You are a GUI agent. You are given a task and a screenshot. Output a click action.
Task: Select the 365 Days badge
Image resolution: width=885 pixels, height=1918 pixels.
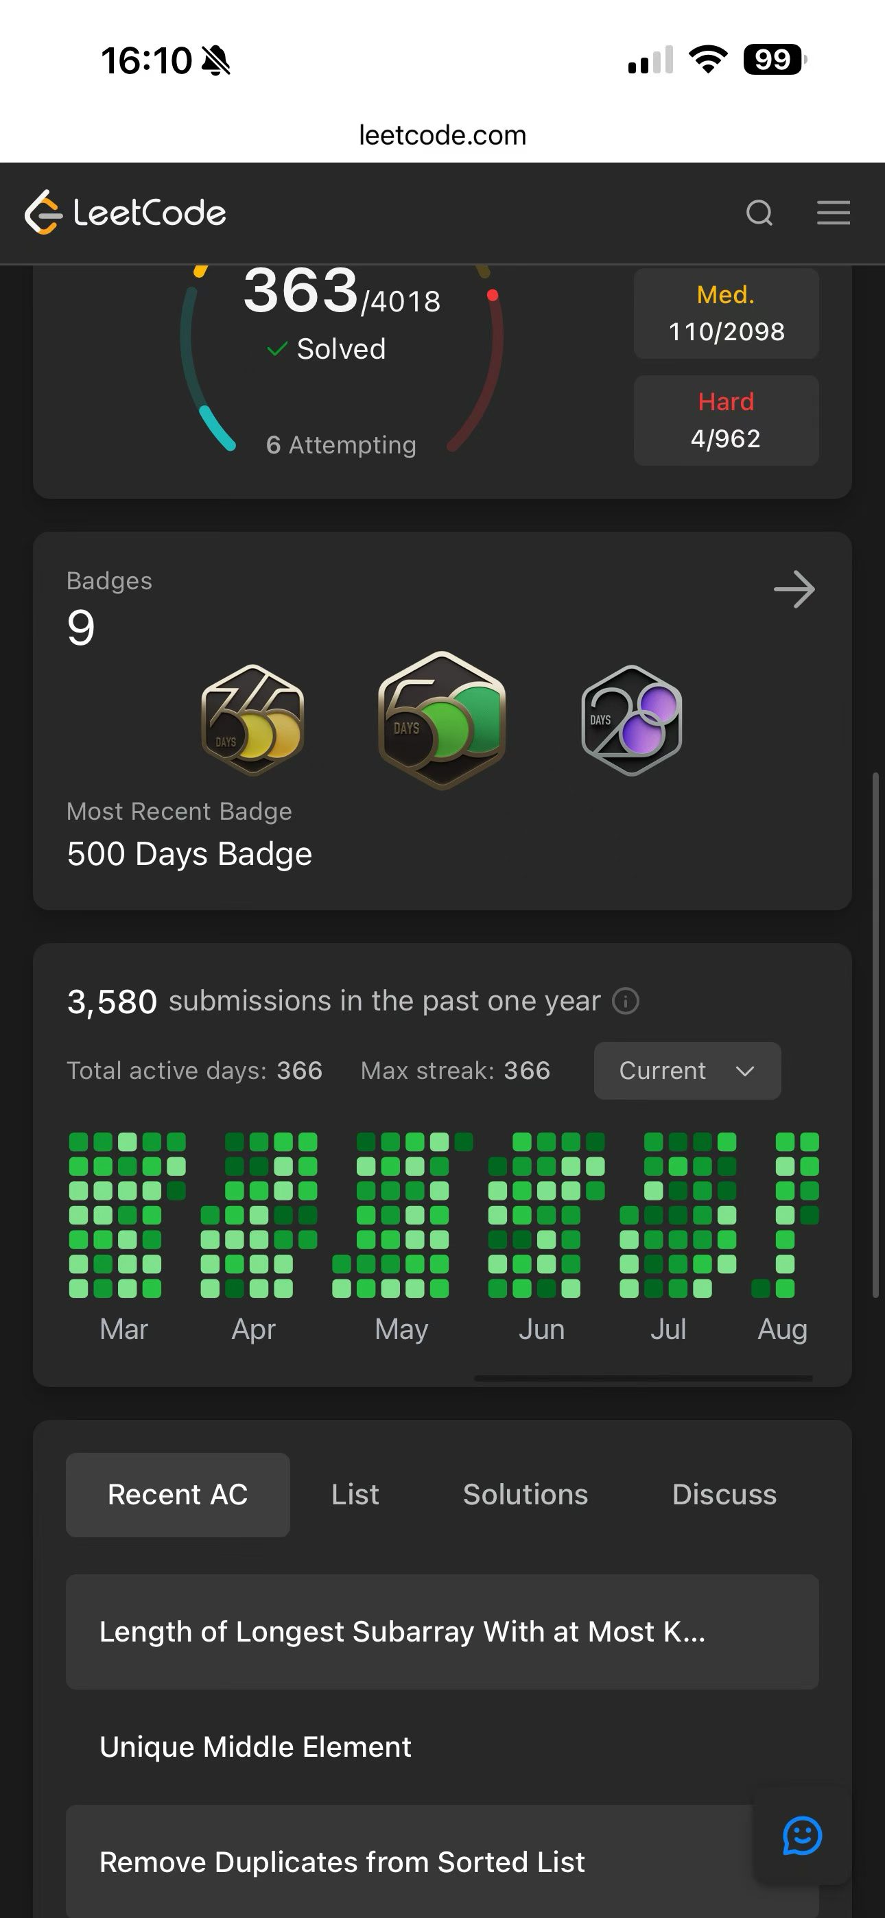pyautogui.click(x=253, y=720)
